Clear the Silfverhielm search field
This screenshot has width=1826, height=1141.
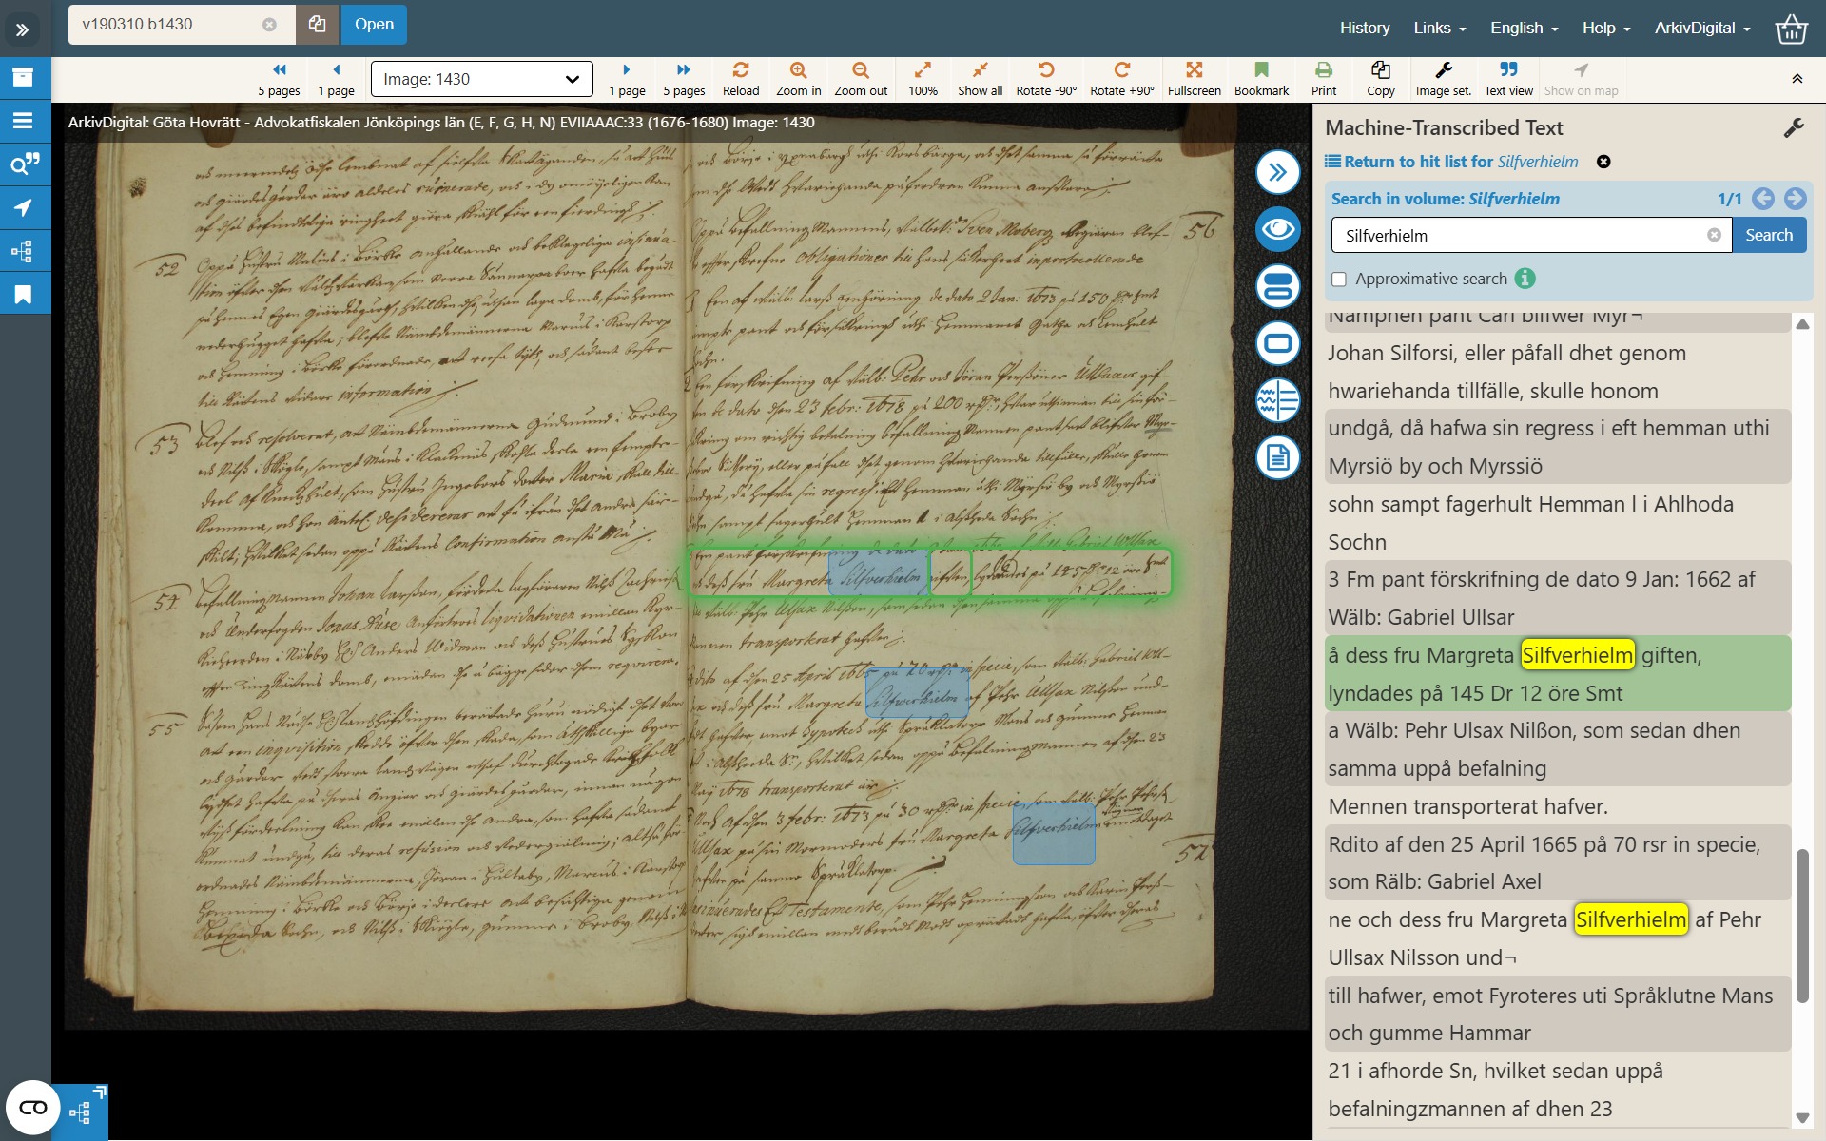[1714, 235]
